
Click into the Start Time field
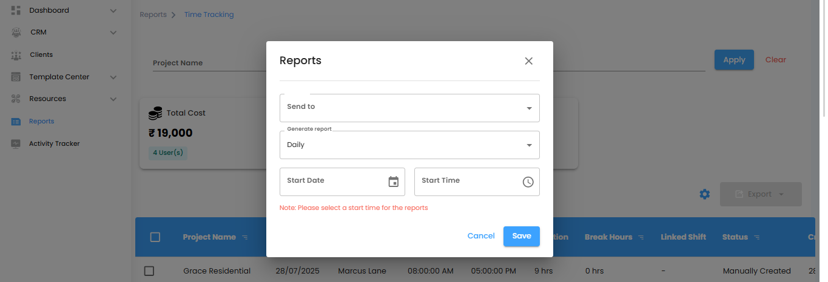(x=477, y=182)
